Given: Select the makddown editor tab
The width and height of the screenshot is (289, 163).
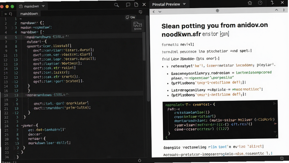Looking at the screenshot, I should (29, 14).
